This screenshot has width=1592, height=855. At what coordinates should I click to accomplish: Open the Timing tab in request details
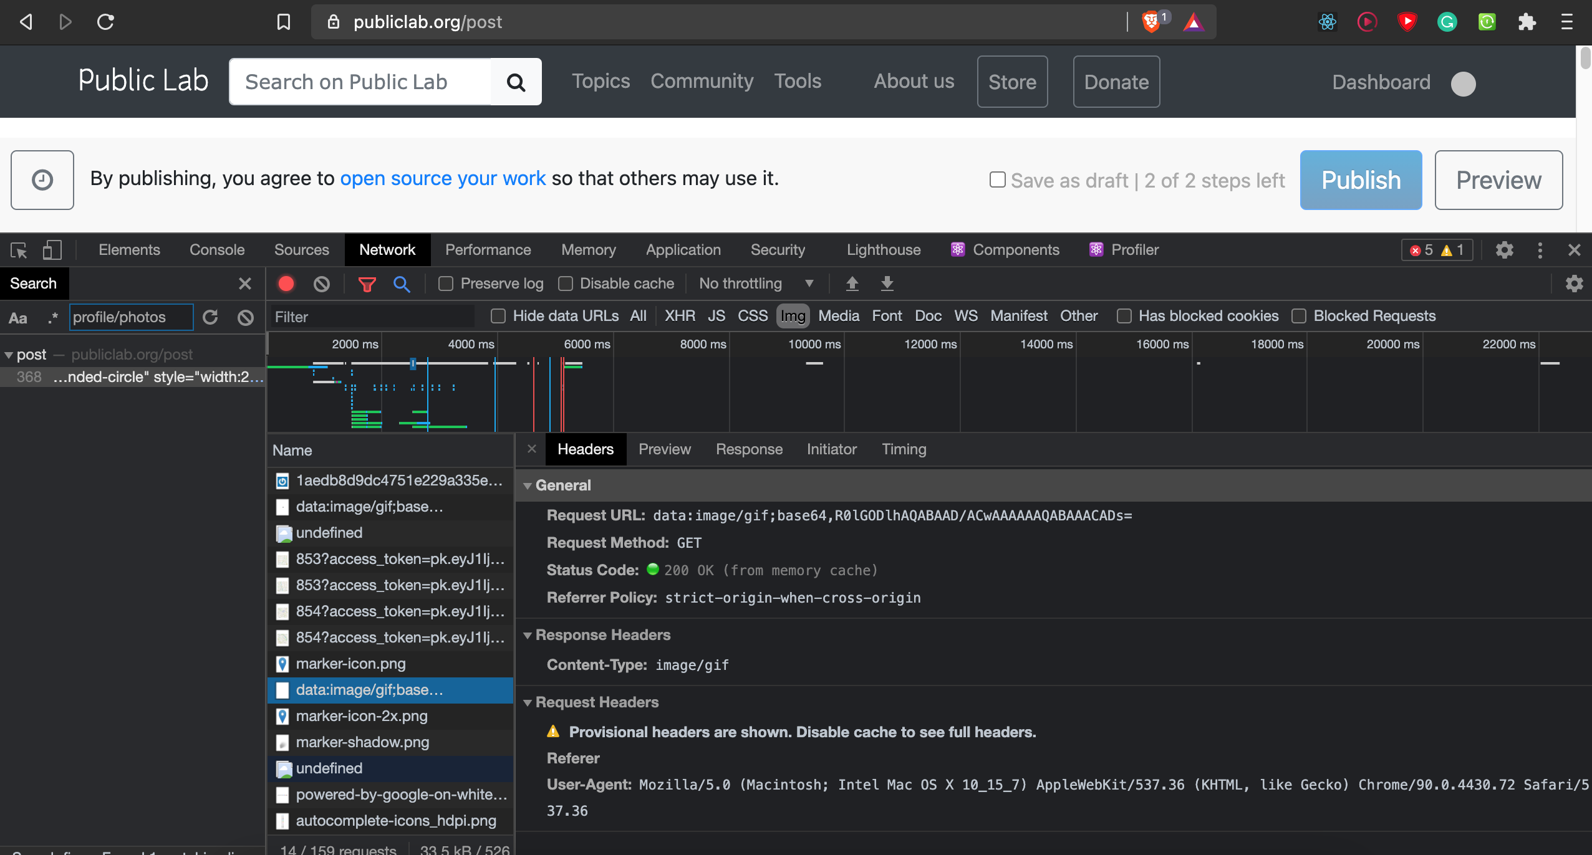pyautogui.click(x=904, y=449)
